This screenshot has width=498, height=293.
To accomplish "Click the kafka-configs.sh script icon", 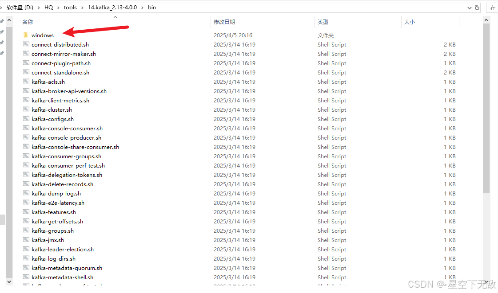I will [26, 119].
